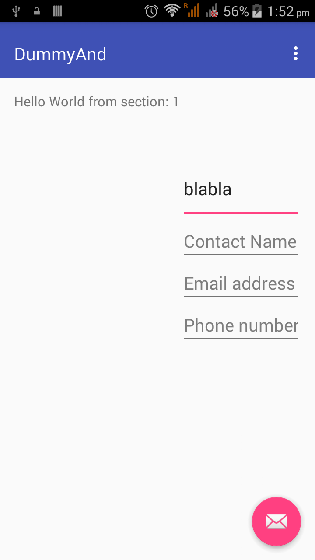Focus the field containing blabla
The width and height of the screenshot is (315, 560).
coord(240,189)
